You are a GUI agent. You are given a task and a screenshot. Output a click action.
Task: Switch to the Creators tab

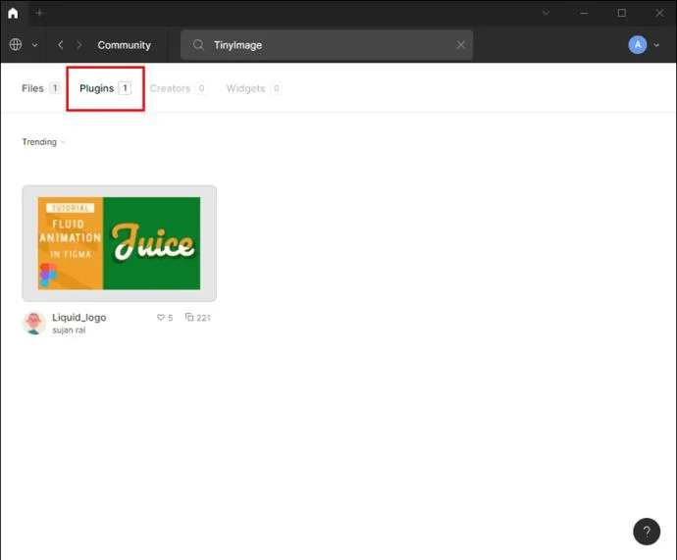[179, 88]
